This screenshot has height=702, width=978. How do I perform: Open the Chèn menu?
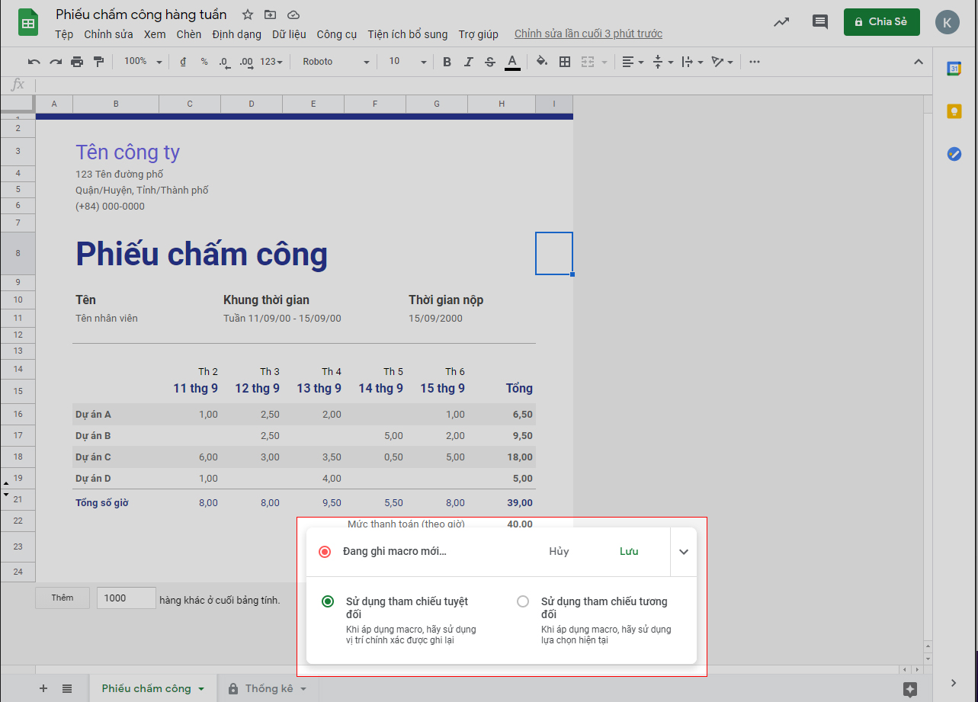tap(188, 34)
